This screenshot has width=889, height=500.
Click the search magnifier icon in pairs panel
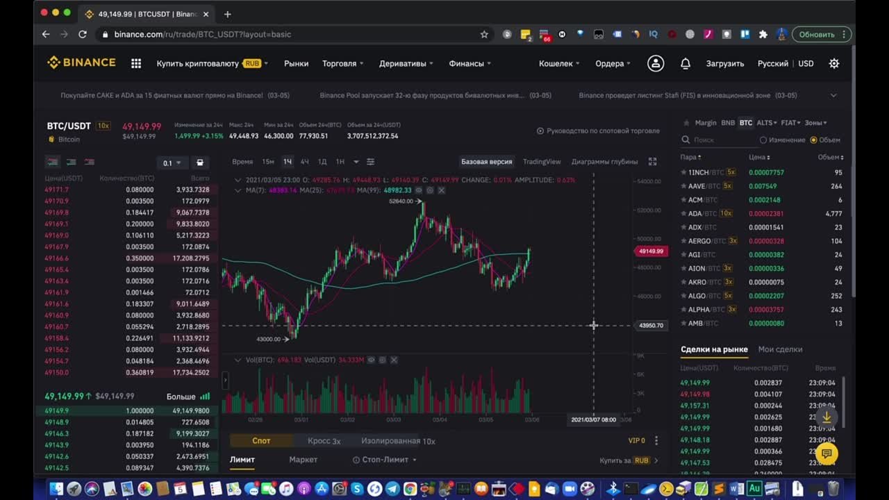click(x=686, y=140)
